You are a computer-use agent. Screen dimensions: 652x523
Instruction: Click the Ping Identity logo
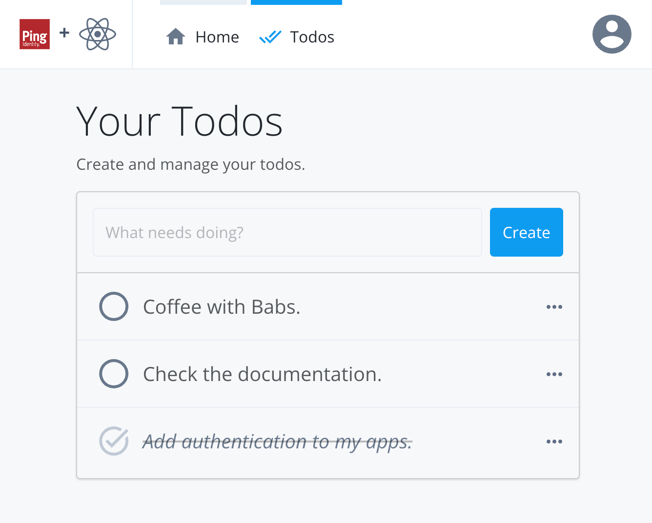tap(34, 34)
